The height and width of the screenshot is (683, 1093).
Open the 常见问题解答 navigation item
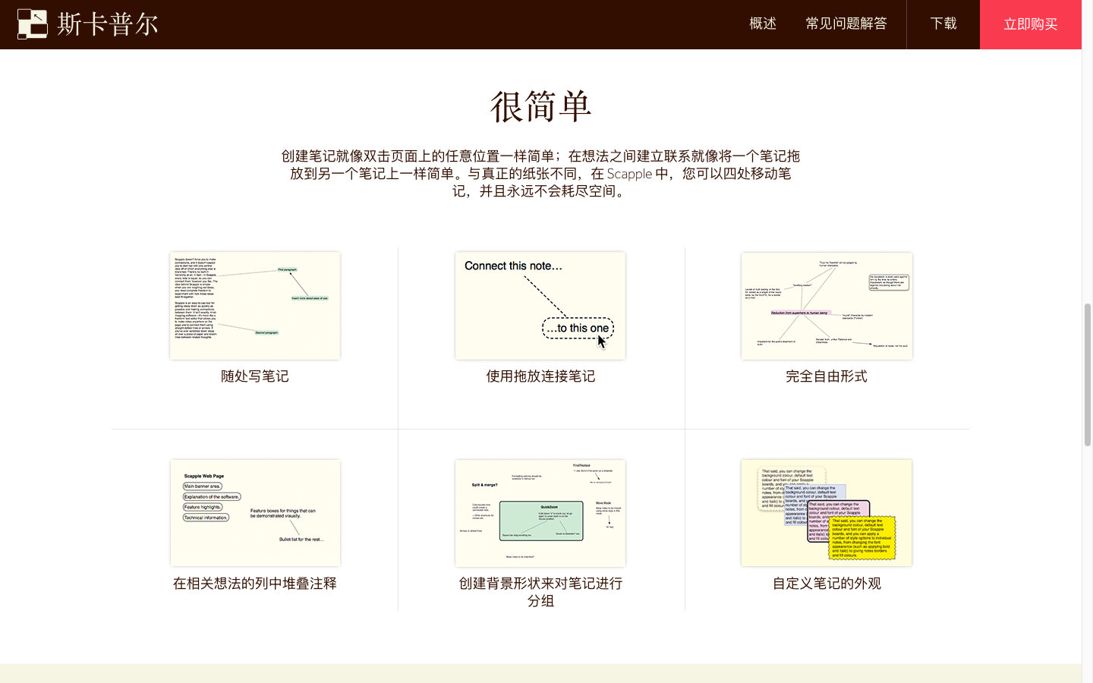846,24
